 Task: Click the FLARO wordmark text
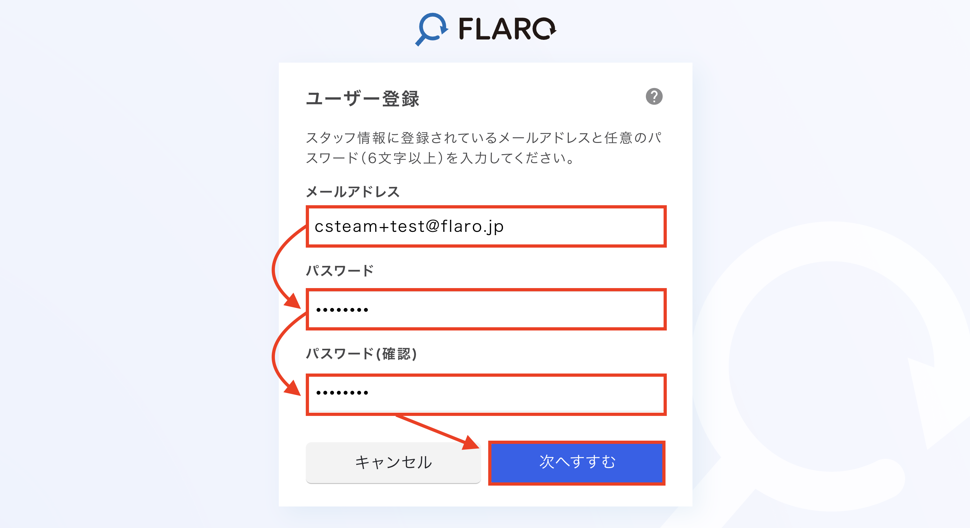(x=507, y=29)
